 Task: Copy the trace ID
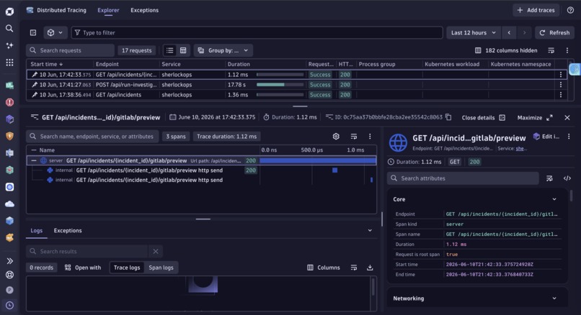[448, 117]
